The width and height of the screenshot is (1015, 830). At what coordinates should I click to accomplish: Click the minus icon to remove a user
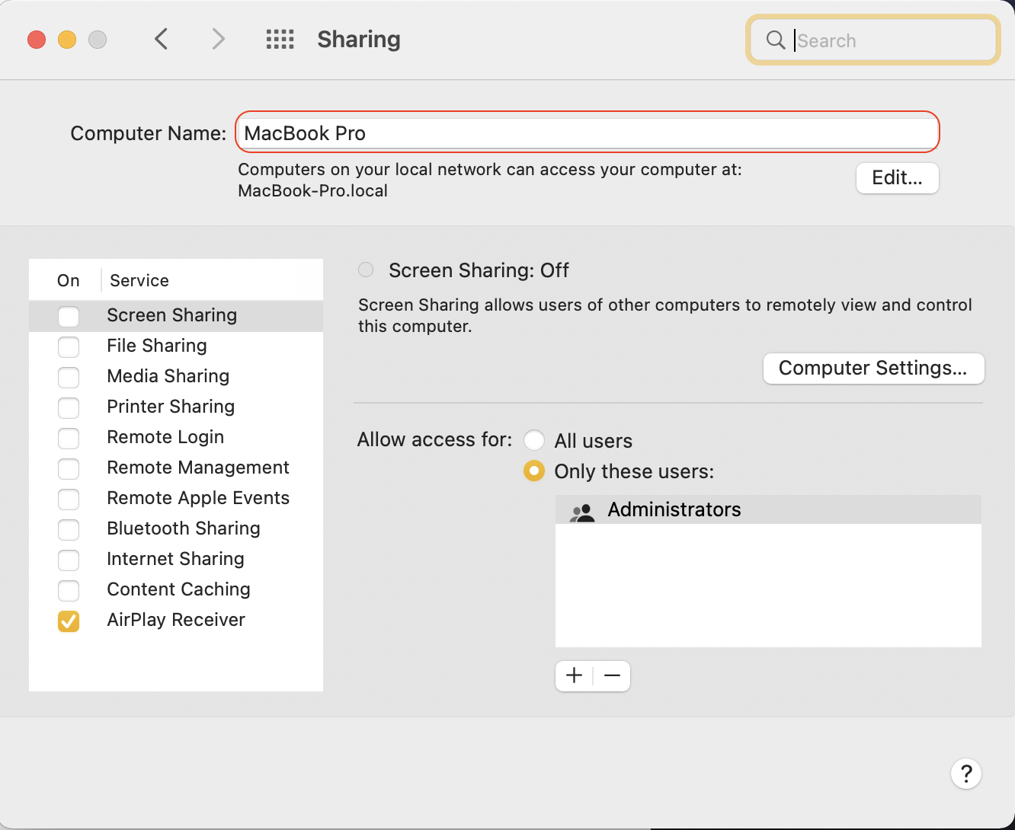pos(612,675)
